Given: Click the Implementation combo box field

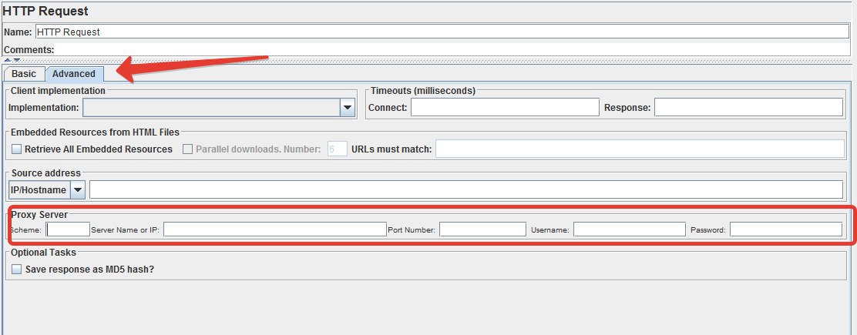Looking at the screenshot, I should tap(219, 108).
